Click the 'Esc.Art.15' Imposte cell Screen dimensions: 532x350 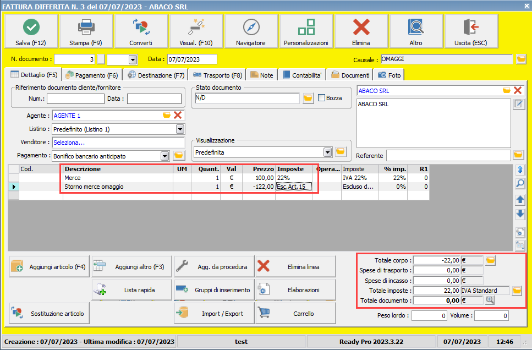(x=293, y=187)
